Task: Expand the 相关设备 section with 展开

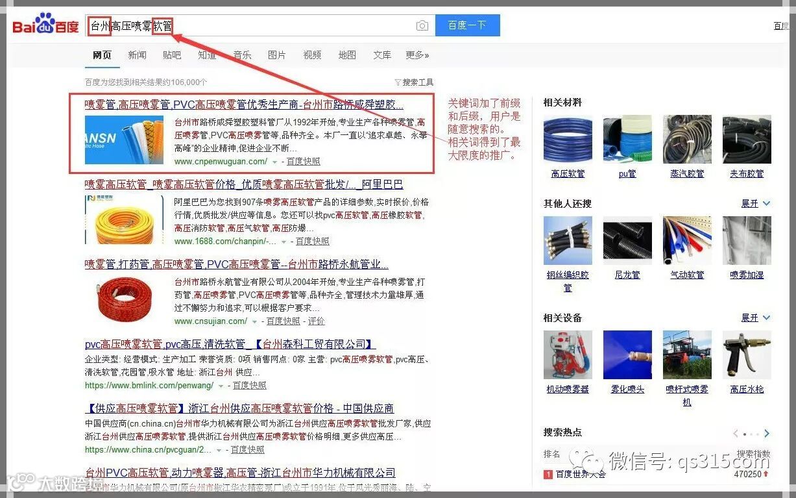Action: pos(756,317)
